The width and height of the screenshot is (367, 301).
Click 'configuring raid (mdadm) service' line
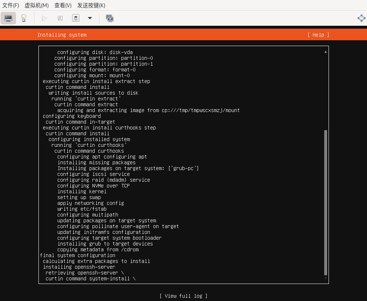point(104,180)
